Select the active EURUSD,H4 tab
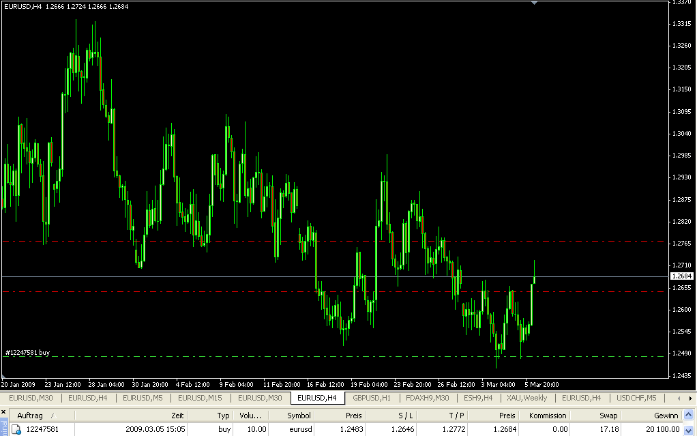The width and height of the screenshot is (697, 436). [317, 398]
